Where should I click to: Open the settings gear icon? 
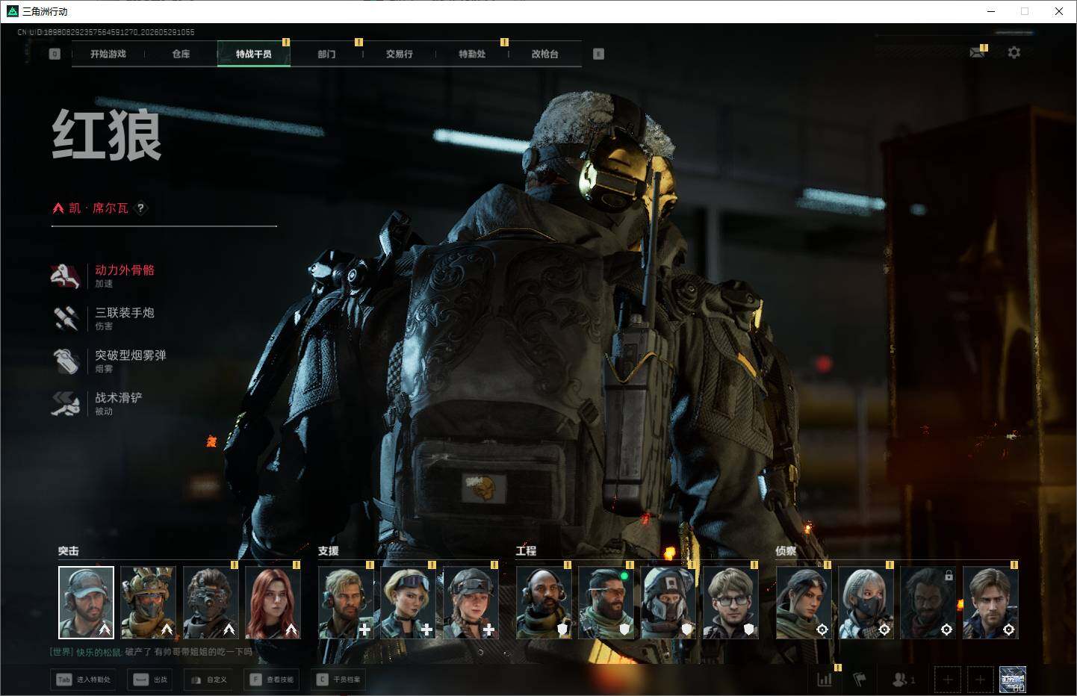1014,52
